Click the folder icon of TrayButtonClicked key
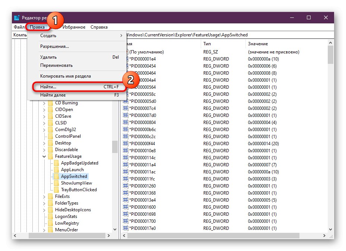Viewport: 346px width, 251px height. pyautogui.click(x=57, y=190)
